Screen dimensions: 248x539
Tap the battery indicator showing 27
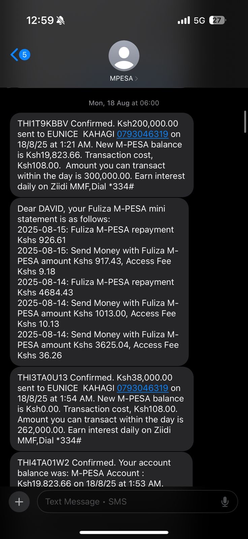[x=217, y=21]
